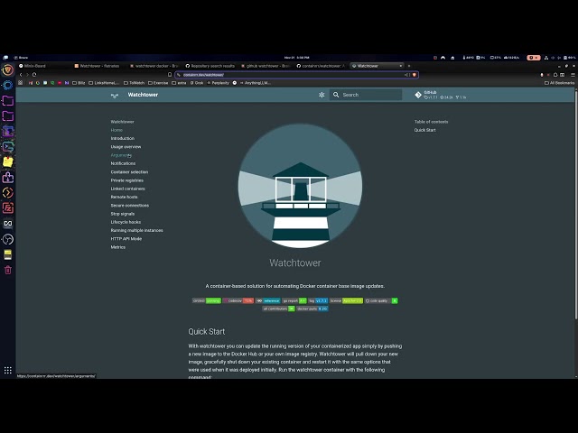Open the Remote hosts page
Viewport: 578px width, 433px height.
(x=124, y=197)
